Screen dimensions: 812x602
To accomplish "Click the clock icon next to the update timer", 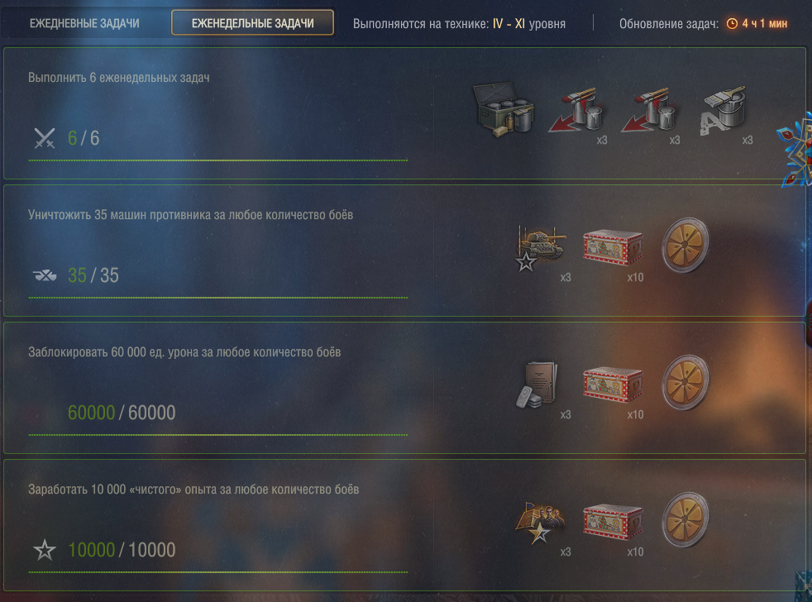I will click(732, 23).
